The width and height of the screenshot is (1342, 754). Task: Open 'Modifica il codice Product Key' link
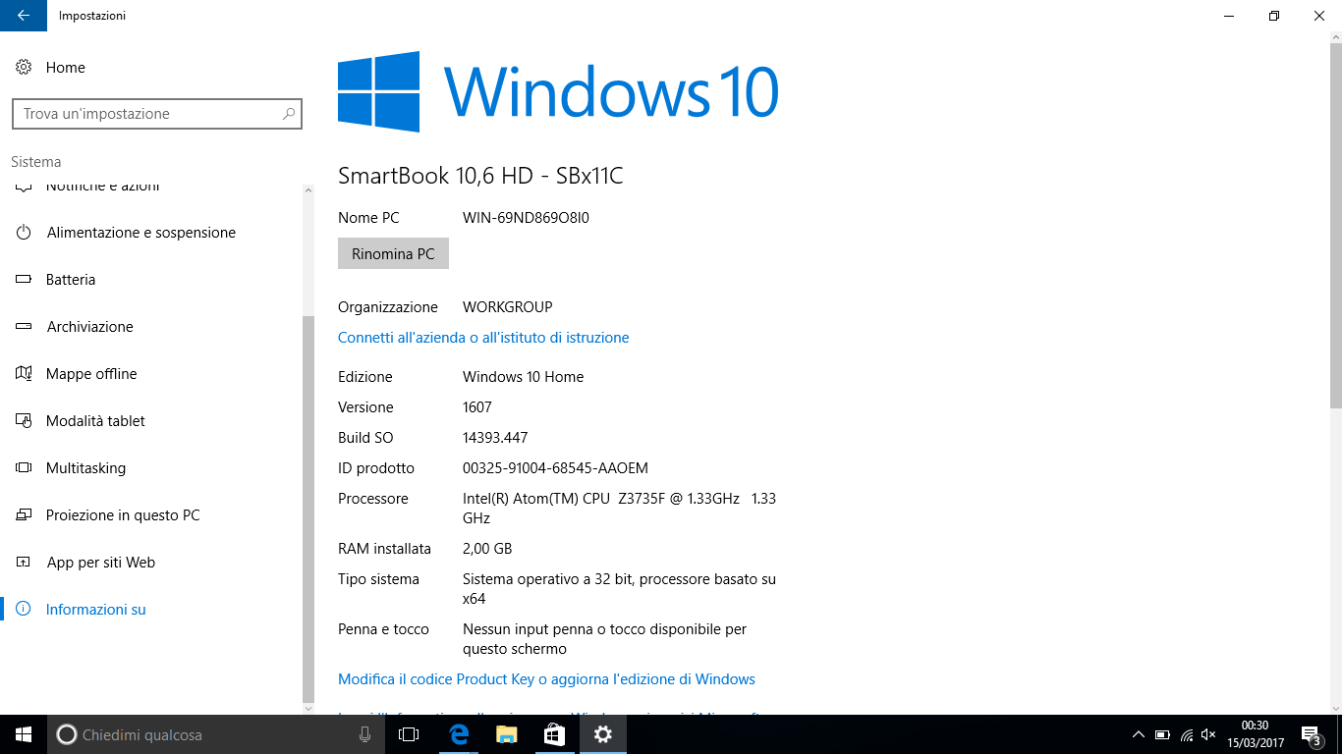pyautogui.click(x=546, y=679)
